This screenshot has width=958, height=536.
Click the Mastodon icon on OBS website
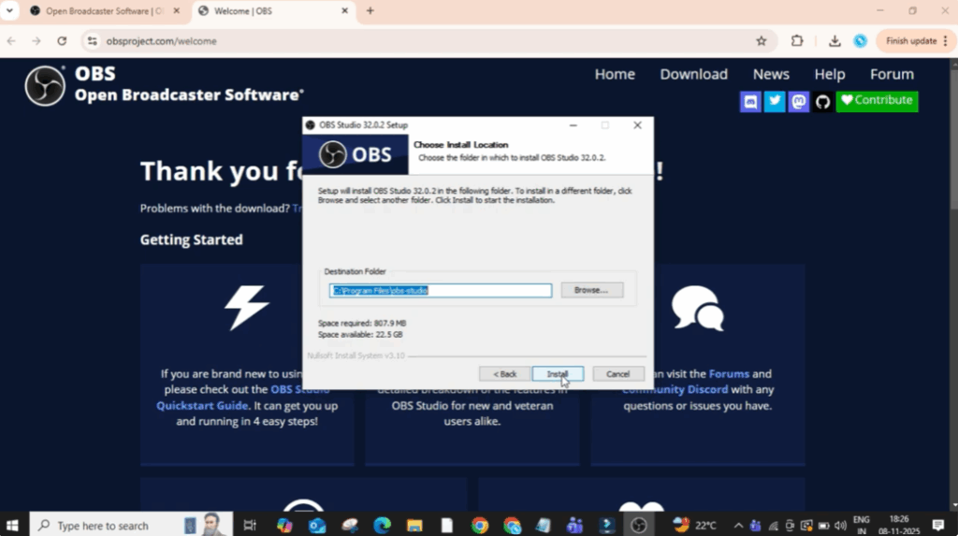click(799, 101)
